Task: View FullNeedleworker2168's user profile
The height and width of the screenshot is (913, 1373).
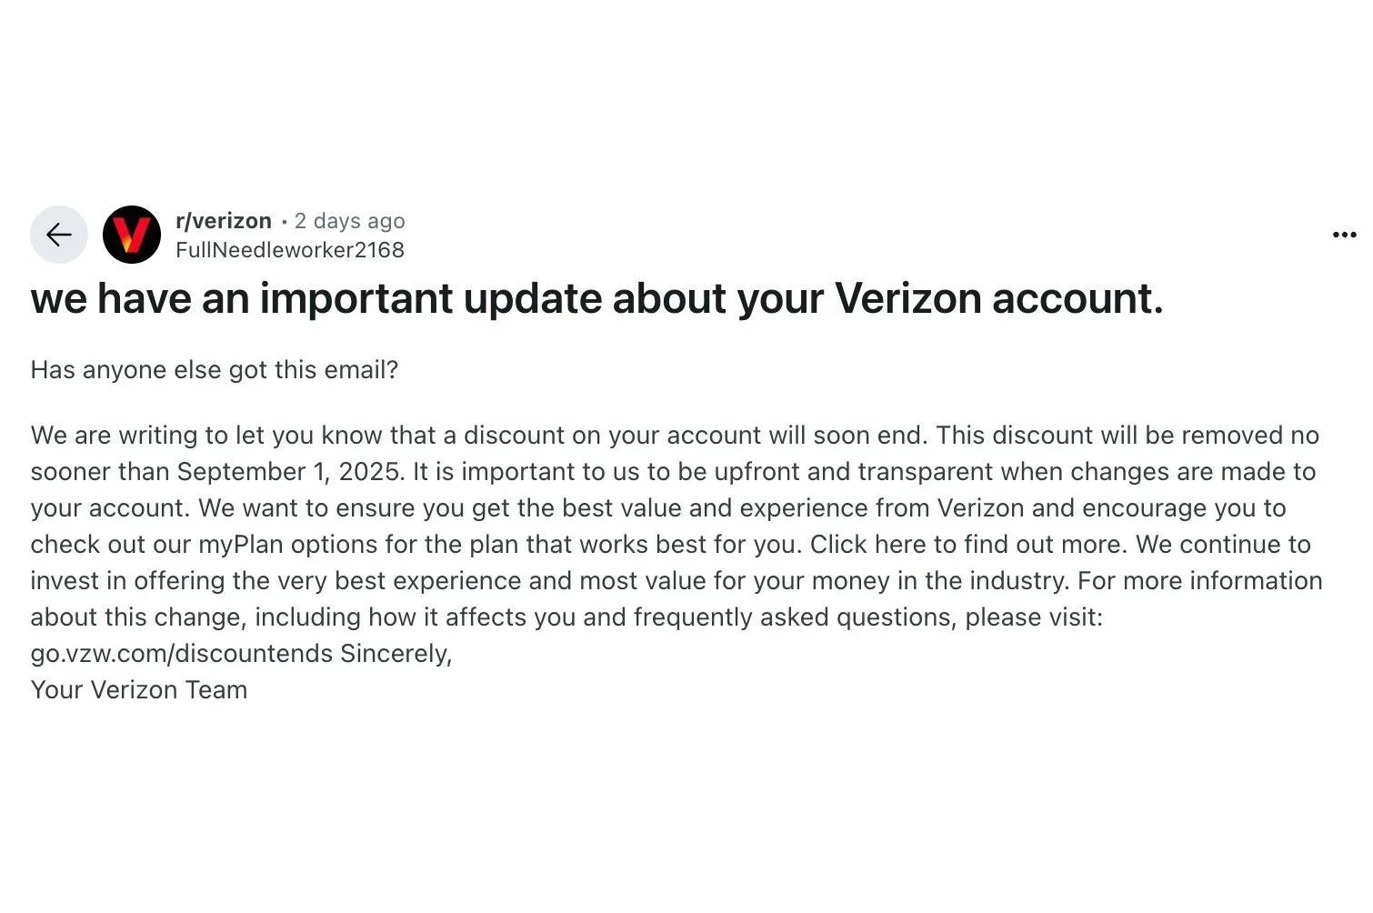Action: pos(289,249)
